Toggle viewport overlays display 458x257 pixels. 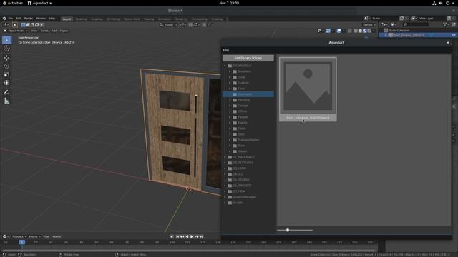coord(338,31)
